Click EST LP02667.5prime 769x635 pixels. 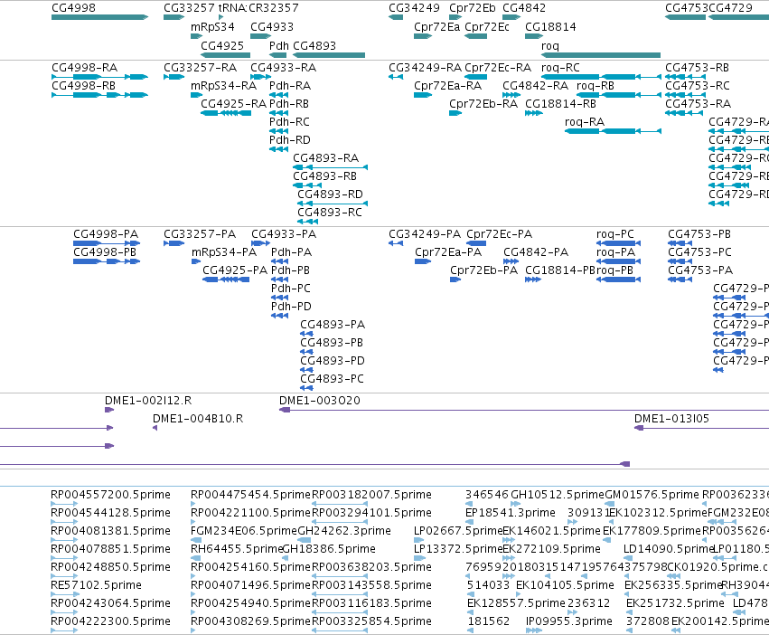(x=458, y=530)
